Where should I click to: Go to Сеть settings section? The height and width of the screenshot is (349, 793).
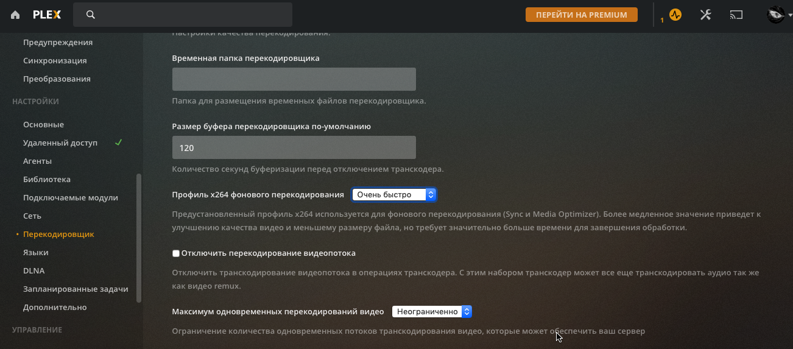coord(32,216)
